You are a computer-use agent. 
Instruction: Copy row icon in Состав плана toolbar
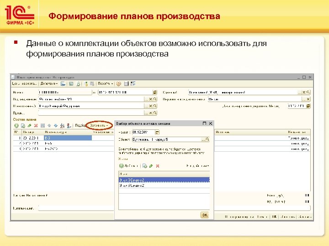(23, 126)
